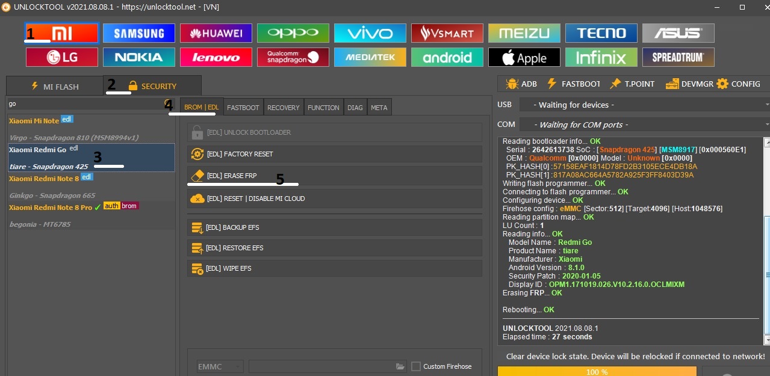
Task: Open the ADB tool
Action: [521, 84]
